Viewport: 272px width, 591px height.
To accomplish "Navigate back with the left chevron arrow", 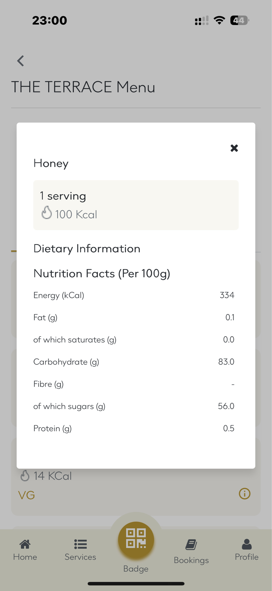I will pos(20,61).
